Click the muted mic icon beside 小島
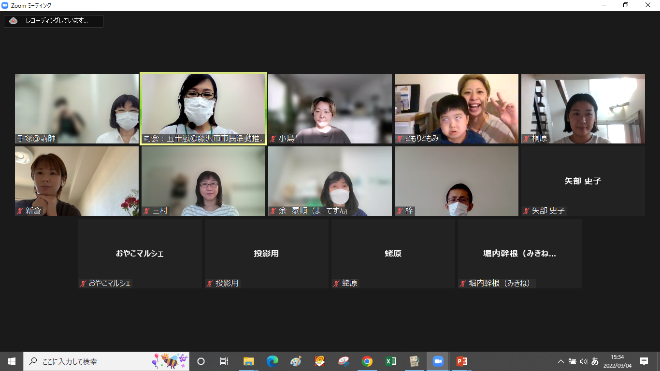660x371 pixels. click(x=273, y=139)
